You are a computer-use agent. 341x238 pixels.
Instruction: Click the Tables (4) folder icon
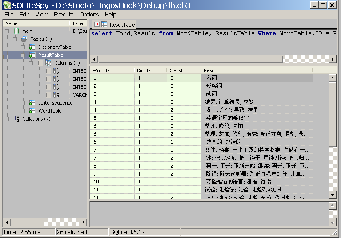(x=24, y=39)
